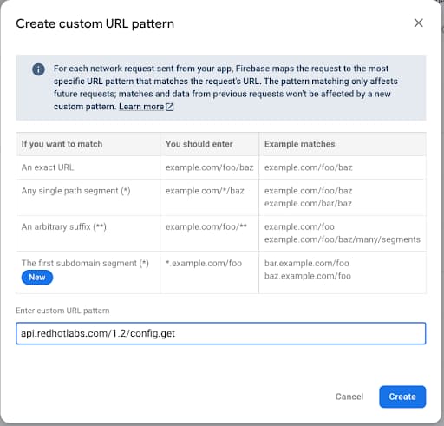This screenshot has height=426, width=444.
Task: Click 'example.com/foo/baz/many/segments' example match
Action: [x=343, y=239]
